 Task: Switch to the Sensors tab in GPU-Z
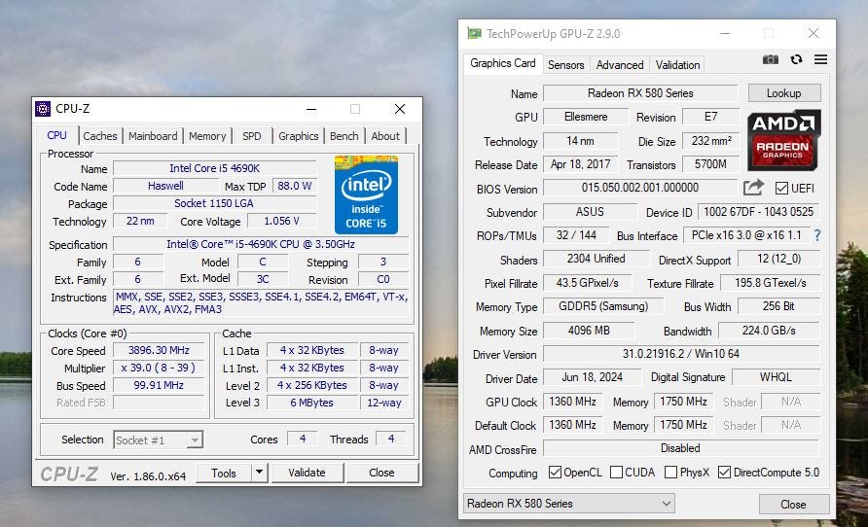pyautogui.click(x=565, y=65)
